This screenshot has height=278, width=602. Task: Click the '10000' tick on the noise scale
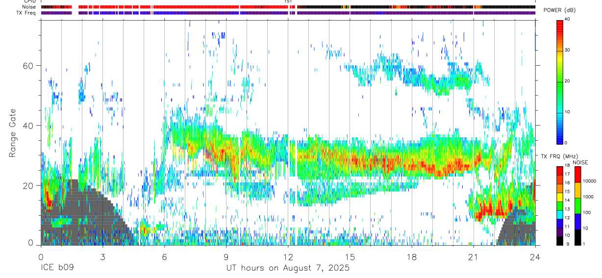[x=589, y=181]
